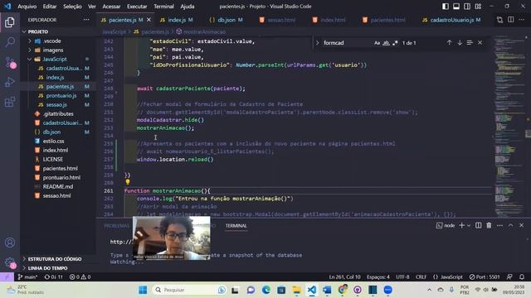Screen dimensions: 531x298
Task: Go to next find match
Action: pyautogui.click(x=460, y=42)
